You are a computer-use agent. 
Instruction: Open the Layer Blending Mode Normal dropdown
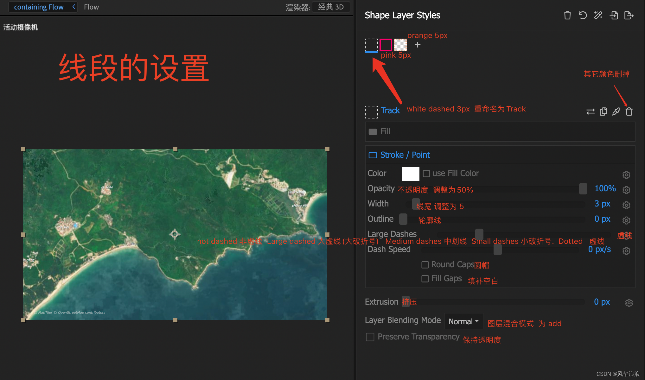pyautogui.click(x=463, y=321)
